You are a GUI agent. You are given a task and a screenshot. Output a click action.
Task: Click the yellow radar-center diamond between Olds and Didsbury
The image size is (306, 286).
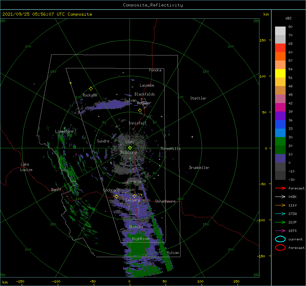coord(130,148)
